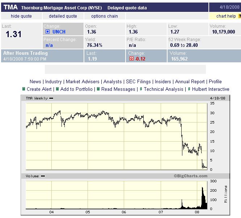Image resolution: width=241 pixels, height=218 pixels.
Task: Open the Insiders link
Action: [x=163, y=81]
